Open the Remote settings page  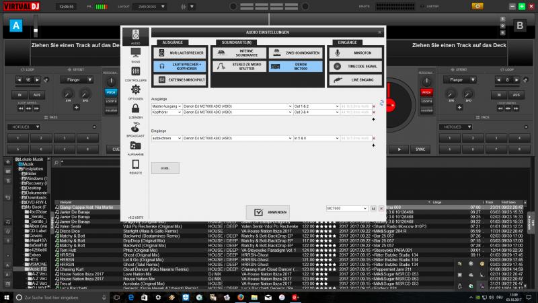click(136, 166)
